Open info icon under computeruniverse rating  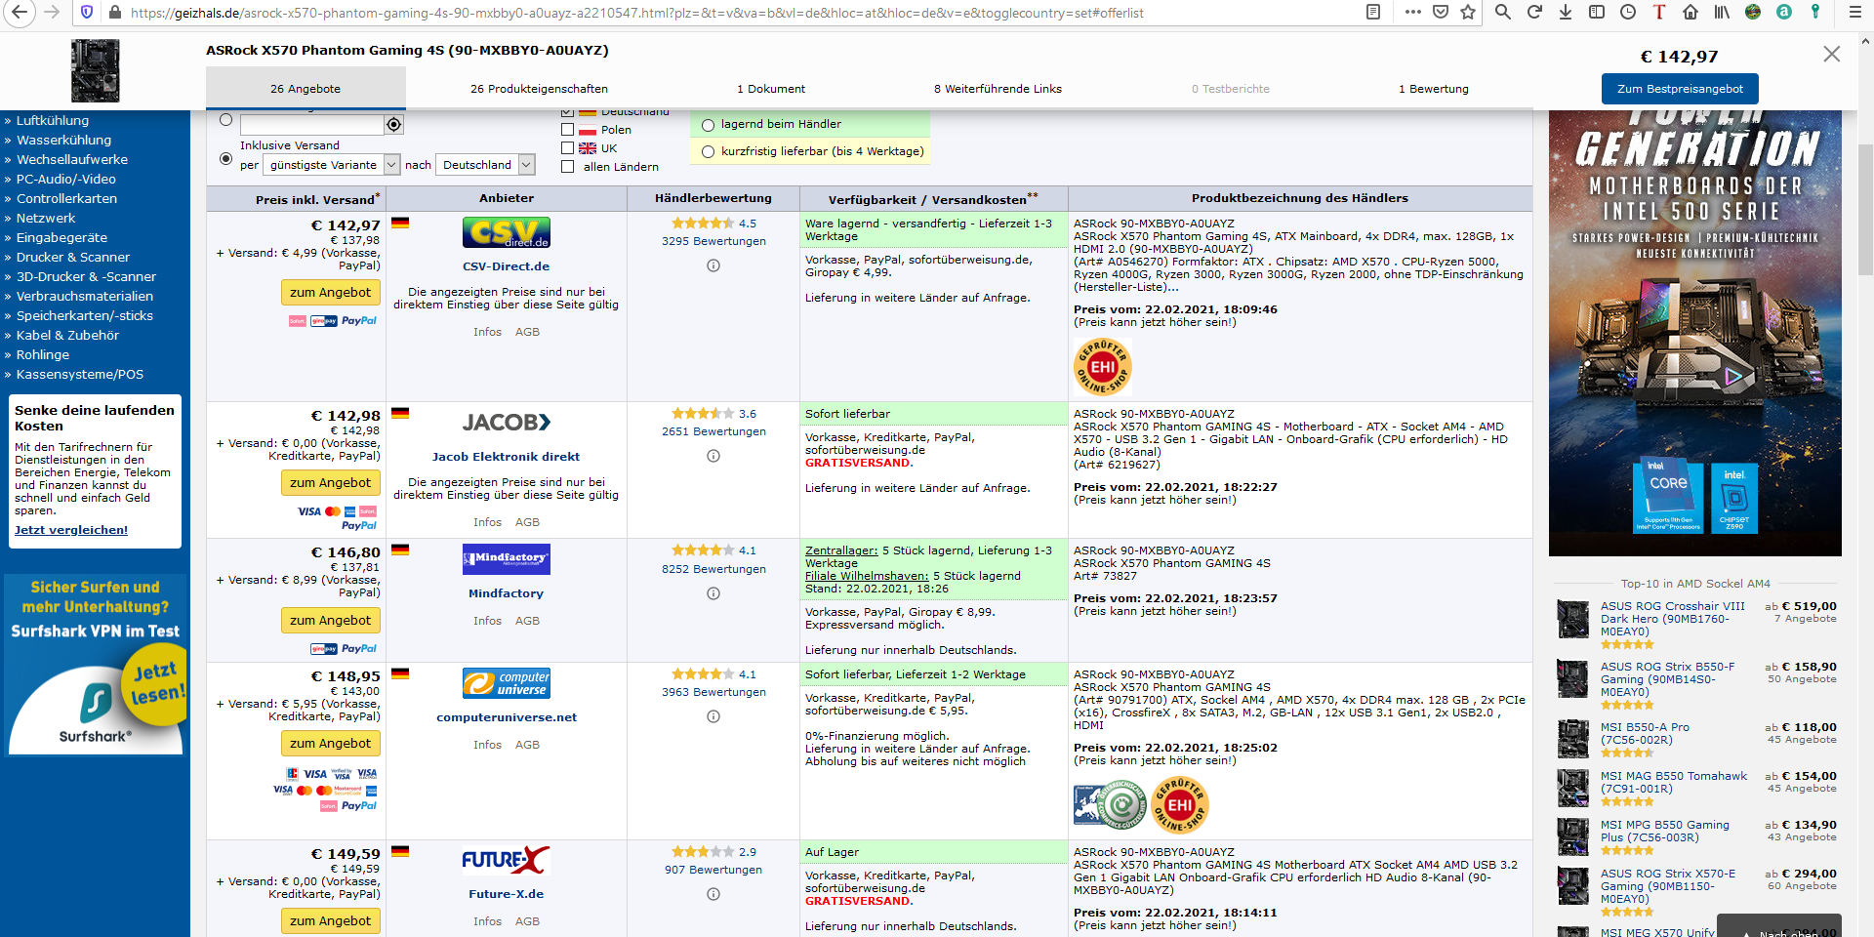pos(713,716)
